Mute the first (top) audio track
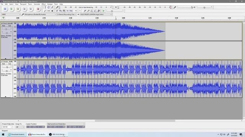This screenshot has width=245, height=137. coord(3,26)
